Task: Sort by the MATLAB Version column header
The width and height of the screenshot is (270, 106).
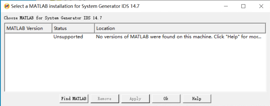Action: pos(25,28)
